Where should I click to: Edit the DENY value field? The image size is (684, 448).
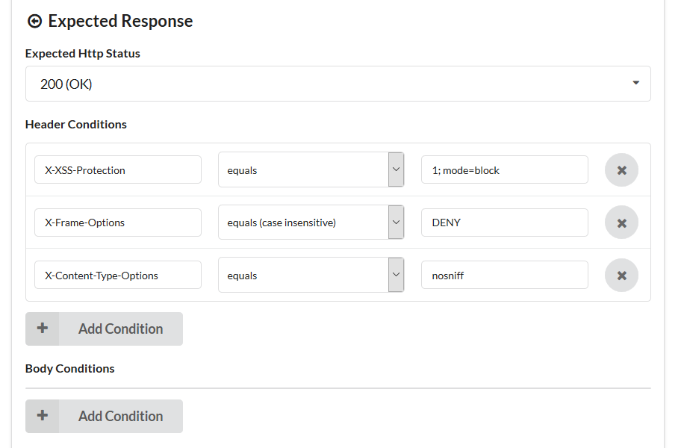point(504,223)
